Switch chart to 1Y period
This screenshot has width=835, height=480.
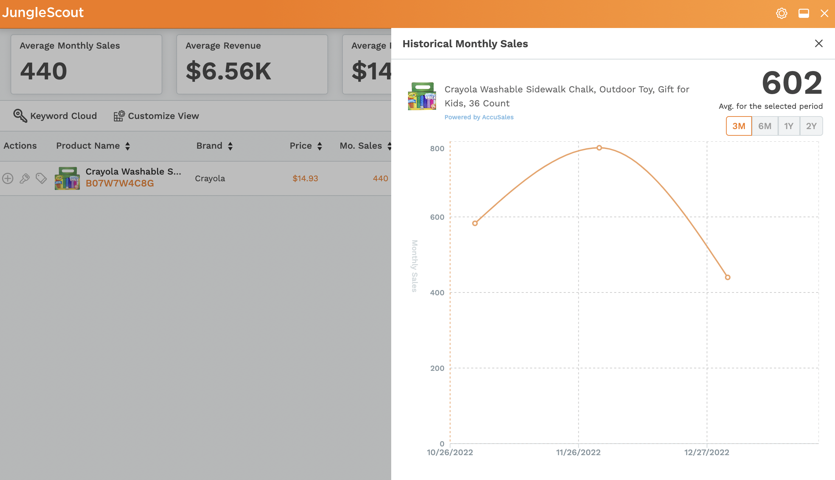click(x=789, y=126)
